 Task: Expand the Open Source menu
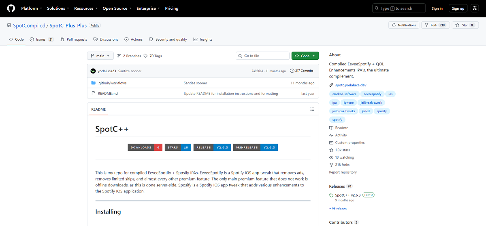pos(117,8)
